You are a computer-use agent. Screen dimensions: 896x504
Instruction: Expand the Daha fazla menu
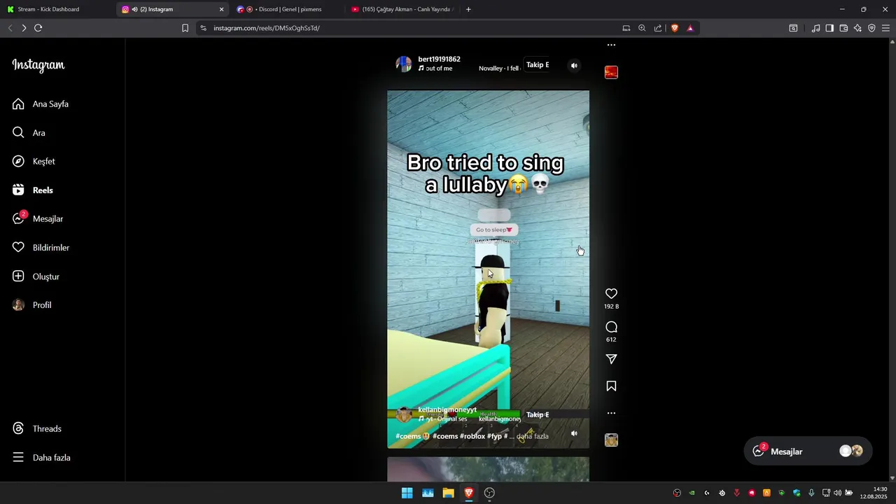click(x=41, y=457)
